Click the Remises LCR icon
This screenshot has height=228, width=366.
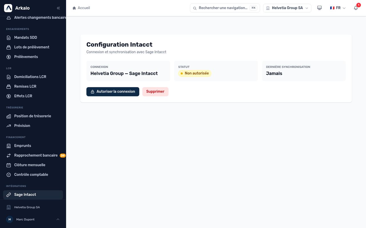(9, 87)
